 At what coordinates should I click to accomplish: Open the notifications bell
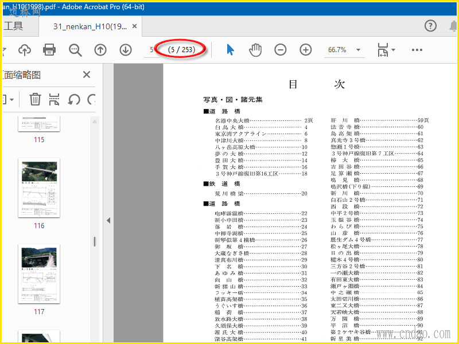453,26
